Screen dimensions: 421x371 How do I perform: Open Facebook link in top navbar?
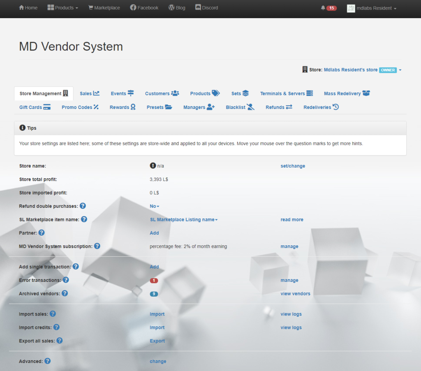(x=144, y=8)
